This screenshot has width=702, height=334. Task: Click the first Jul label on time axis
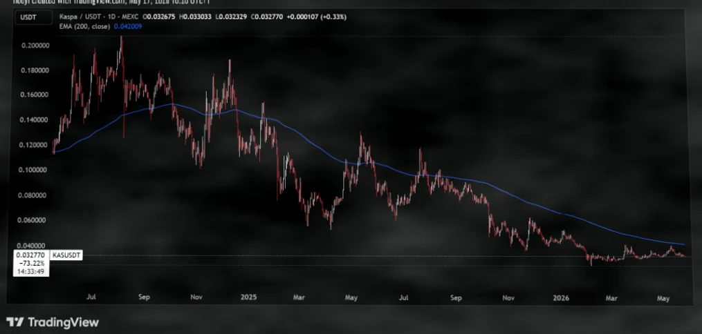pos(91,297)
